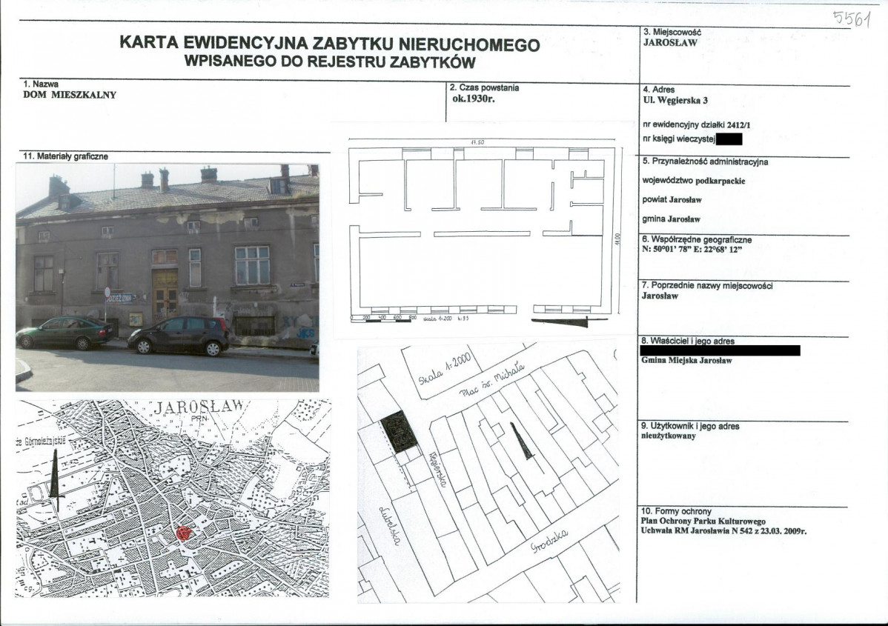Select 'Gmina Miejska Jarosław'
Image resolution: width=888 pixels, height=626 pixels.
coord(686,360)
